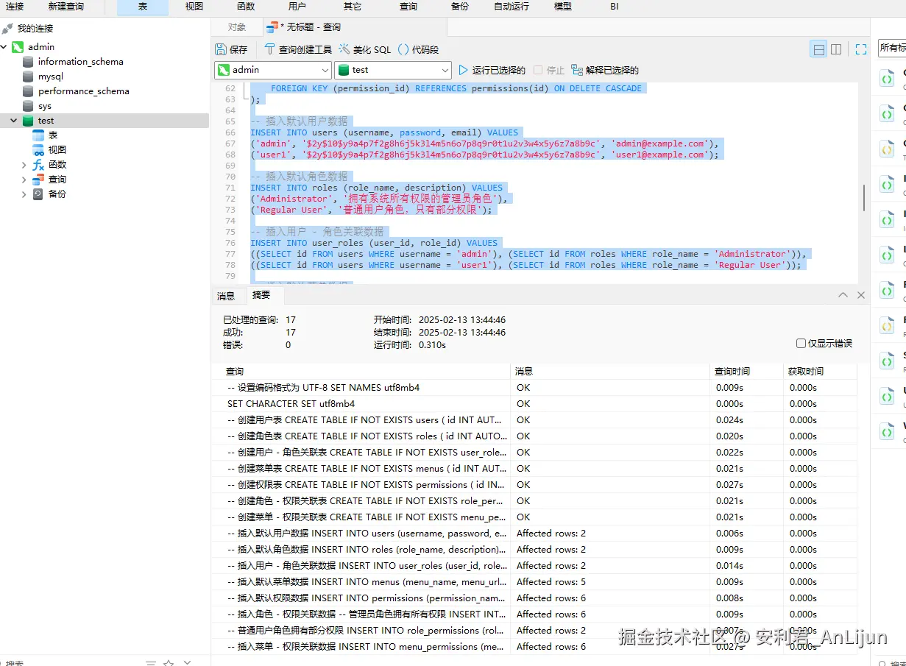This screenshot has width=906, height=666.
Task: Click 连接 in the top toolbar
Action: 15,7
